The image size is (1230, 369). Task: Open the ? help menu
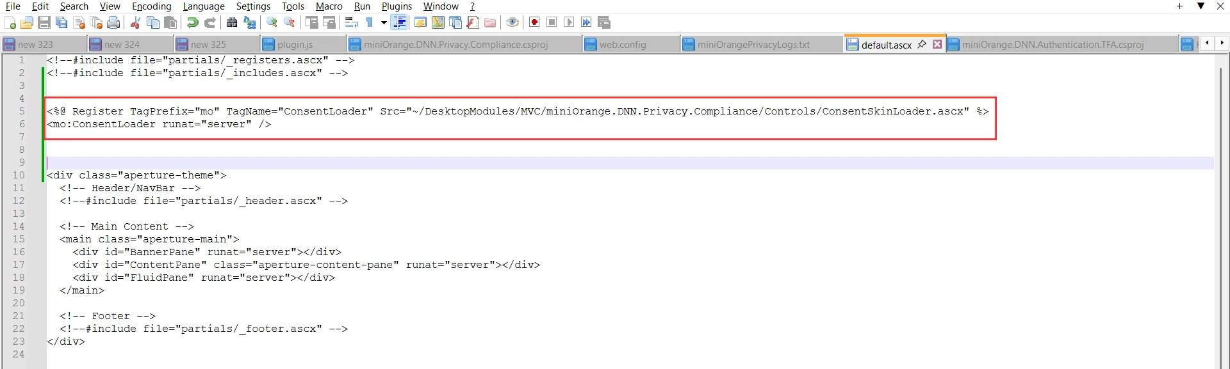472,6
